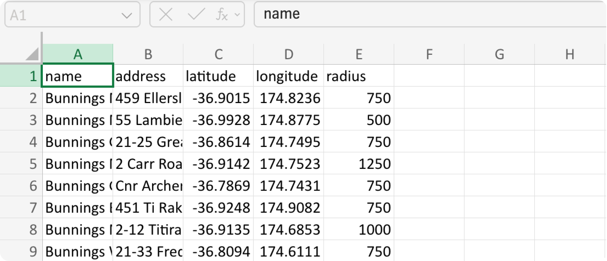Image resolution: width=607 pixels, height=261 pixels.
Task: Click the formula bar containing name
Action: coord(430,14)
